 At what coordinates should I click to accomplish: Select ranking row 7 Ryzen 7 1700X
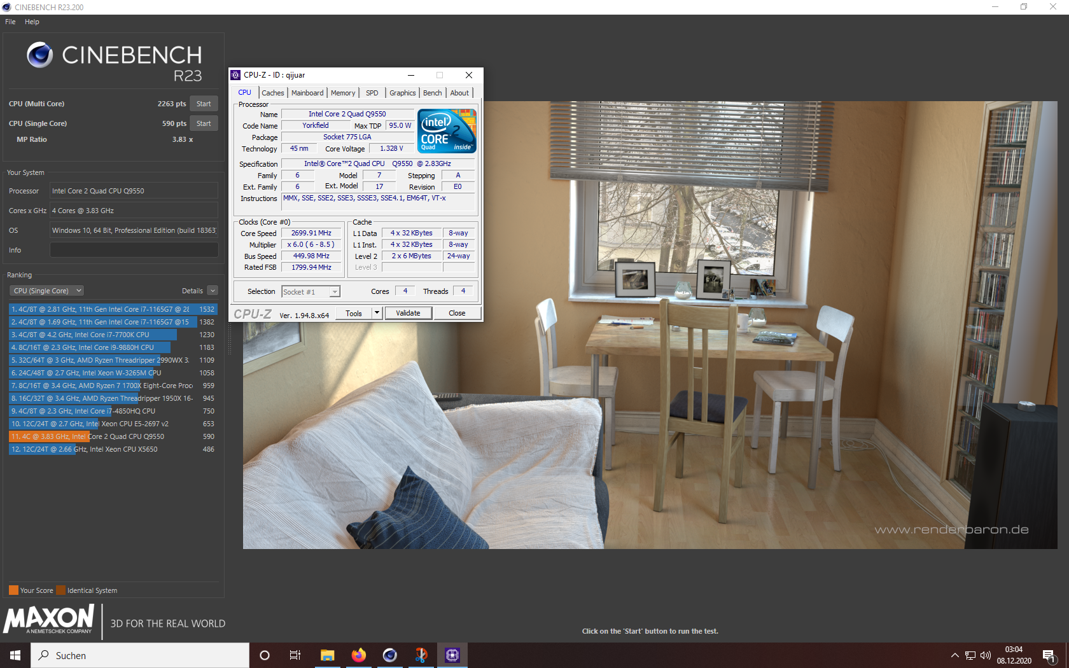pyautogui.click(x=113, y=386)
